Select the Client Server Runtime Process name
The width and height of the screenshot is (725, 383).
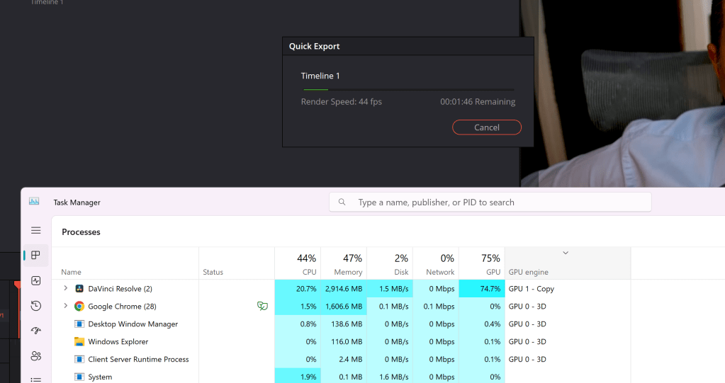pyautogui.click(x=138, y=359)
